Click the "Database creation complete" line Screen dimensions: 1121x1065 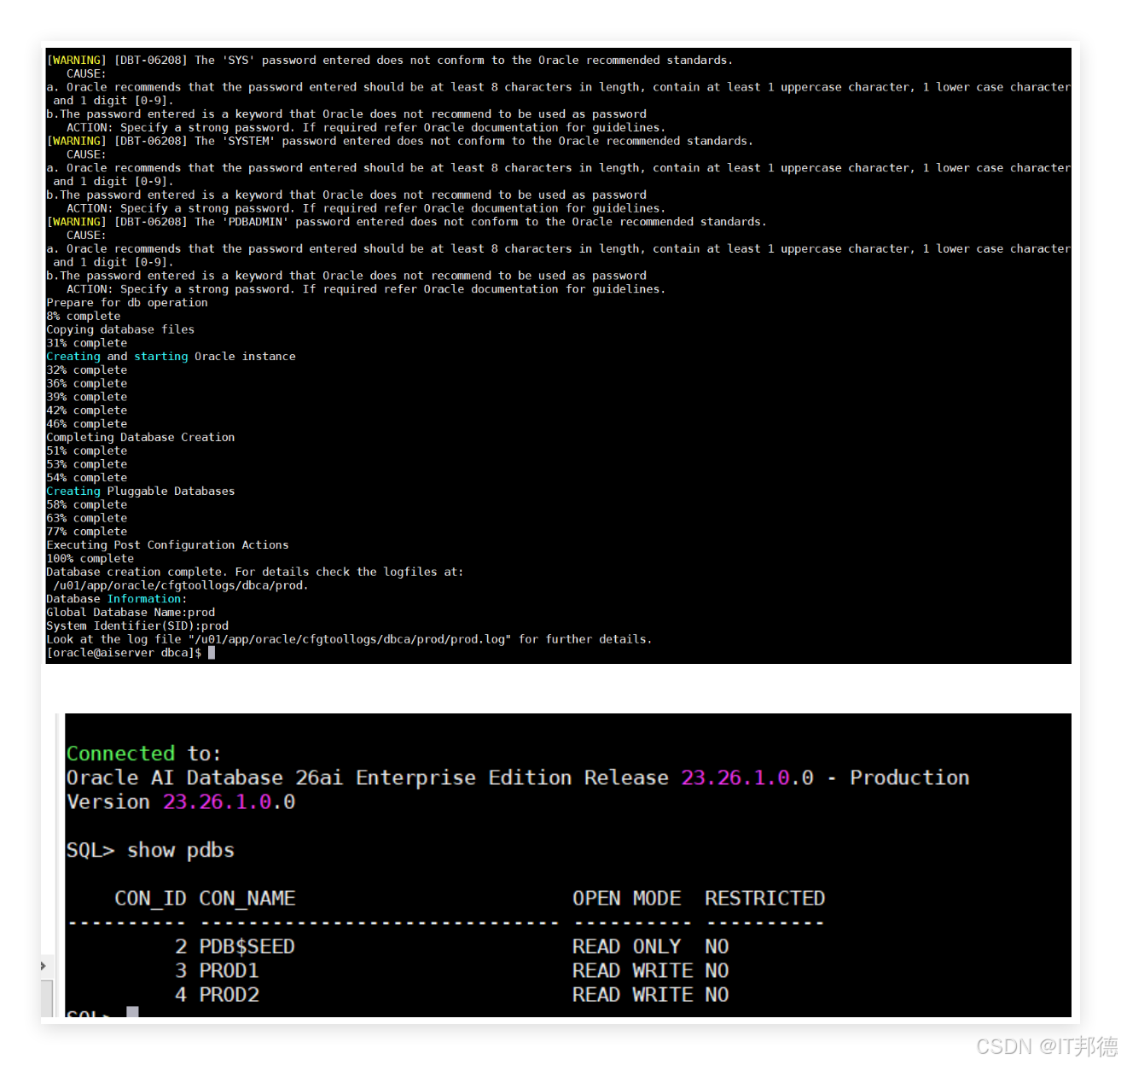(255, 573)
